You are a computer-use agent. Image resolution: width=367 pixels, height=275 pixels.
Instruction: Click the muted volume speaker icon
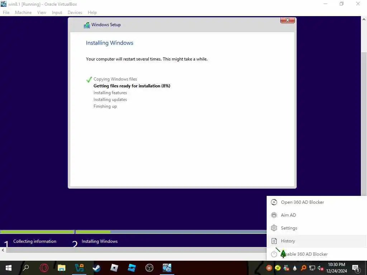pyautogui.click(x=320, y=268)
